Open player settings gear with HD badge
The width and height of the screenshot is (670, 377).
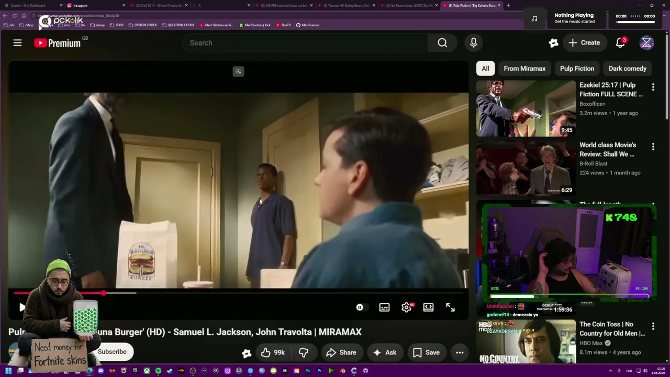tap(407, 307)
